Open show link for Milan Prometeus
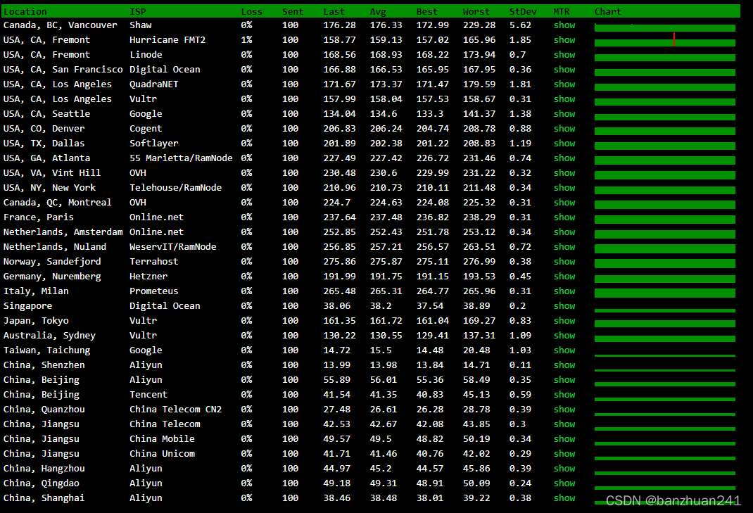 (x=564, y=291)
